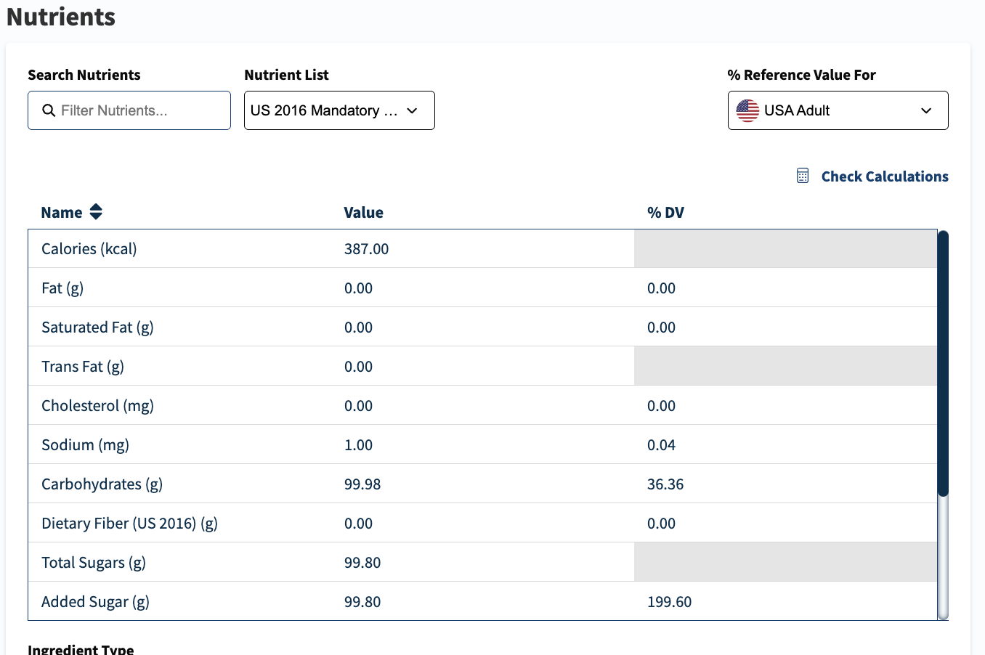Screen dimensions: 985x655
Task: Expand the USA Adult reference dropdown
Action: click(x=838, y=110)
